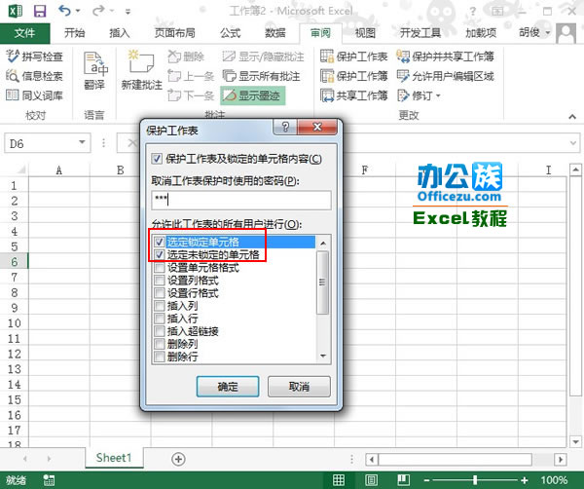Click 确定 (OK) button in dialog
This screenshot has height=489, width=584.
pos(228,387)
